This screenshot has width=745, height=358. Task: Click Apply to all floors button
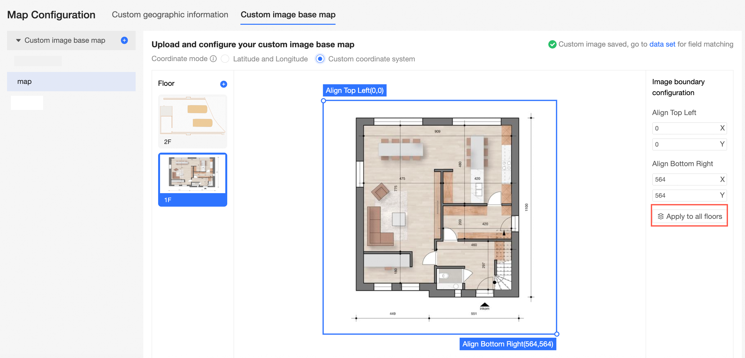(x=689, y=216)
